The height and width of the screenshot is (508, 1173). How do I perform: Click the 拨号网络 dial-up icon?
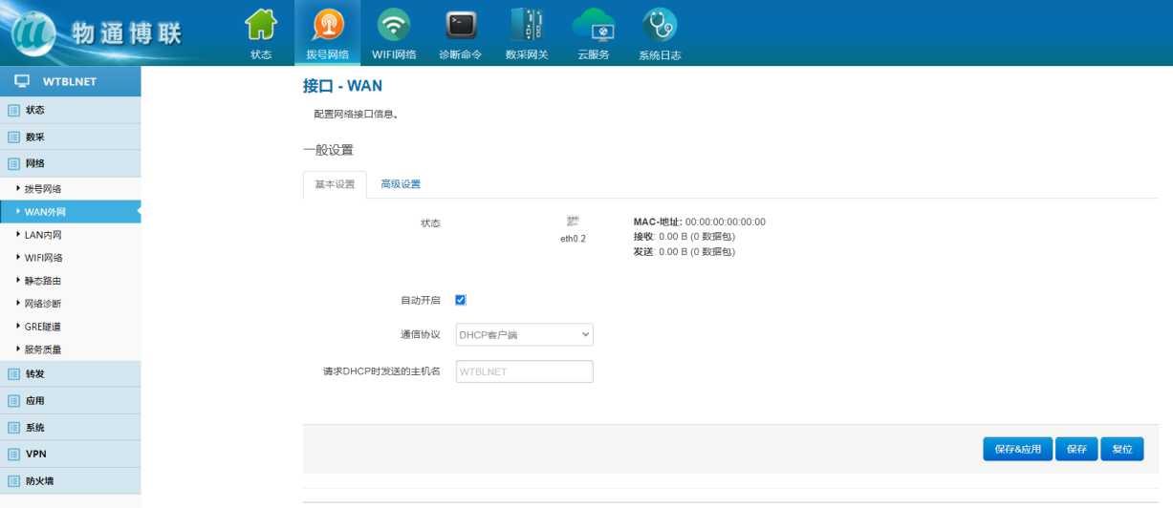click(328, 25)
